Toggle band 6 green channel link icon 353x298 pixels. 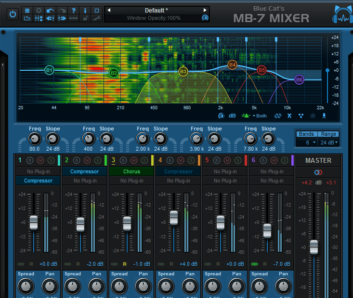[254, 264]
